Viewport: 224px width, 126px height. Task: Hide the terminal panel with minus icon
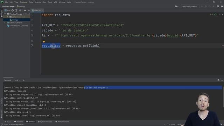point(222,80)
